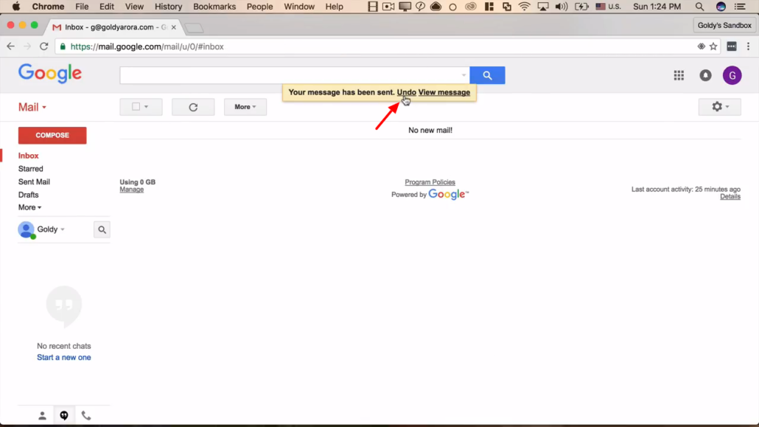Search chat contacts magnifier icon
This screenshot has height=427, width=759.
tap(102, 230)
